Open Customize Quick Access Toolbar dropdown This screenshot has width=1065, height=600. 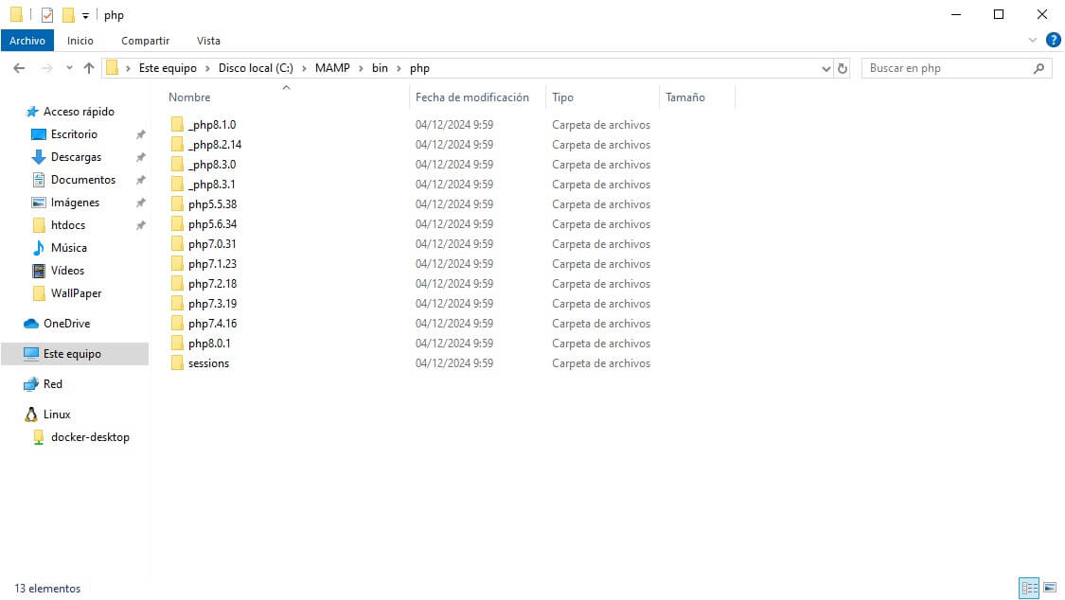pyautogui.click(x=85, y=15)
